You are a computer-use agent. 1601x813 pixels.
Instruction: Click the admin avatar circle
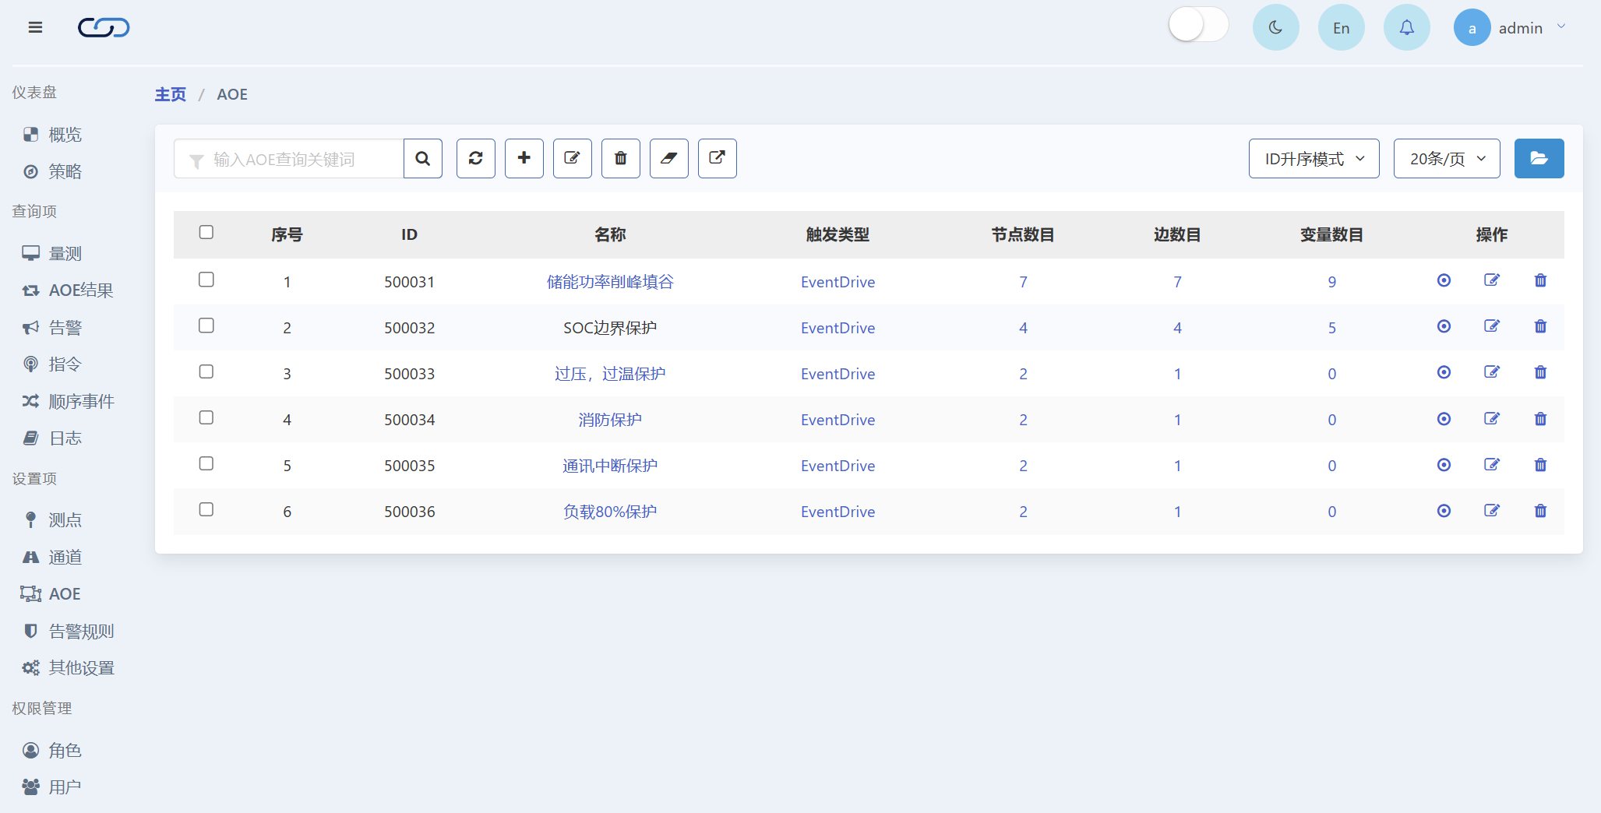pyautogui.click(x=1472, y=28)
